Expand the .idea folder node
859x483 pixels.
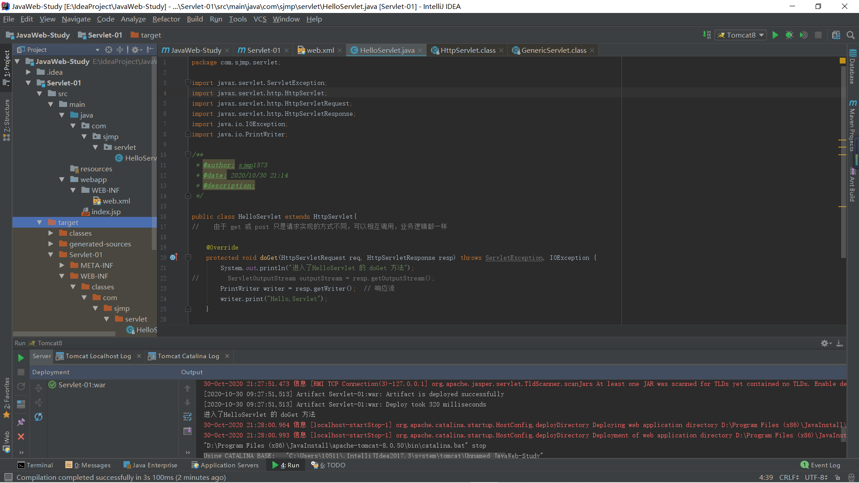pos(28,72)
